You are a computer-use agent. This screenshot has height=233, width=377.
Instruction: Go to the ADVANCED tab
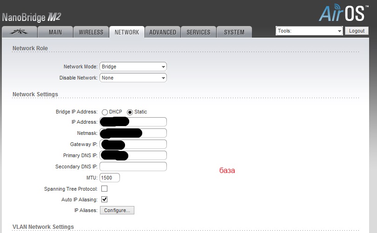[163, 32]
